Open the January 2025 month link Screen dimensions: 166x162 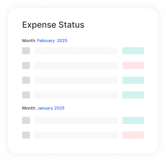(x=51, y=108)
